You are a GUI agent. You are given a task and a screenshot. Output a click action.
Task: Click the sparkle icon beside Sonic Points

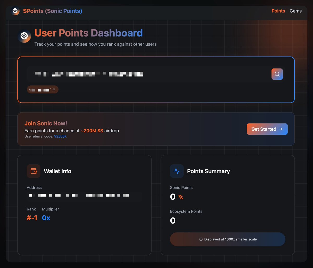tap(181, 197)
